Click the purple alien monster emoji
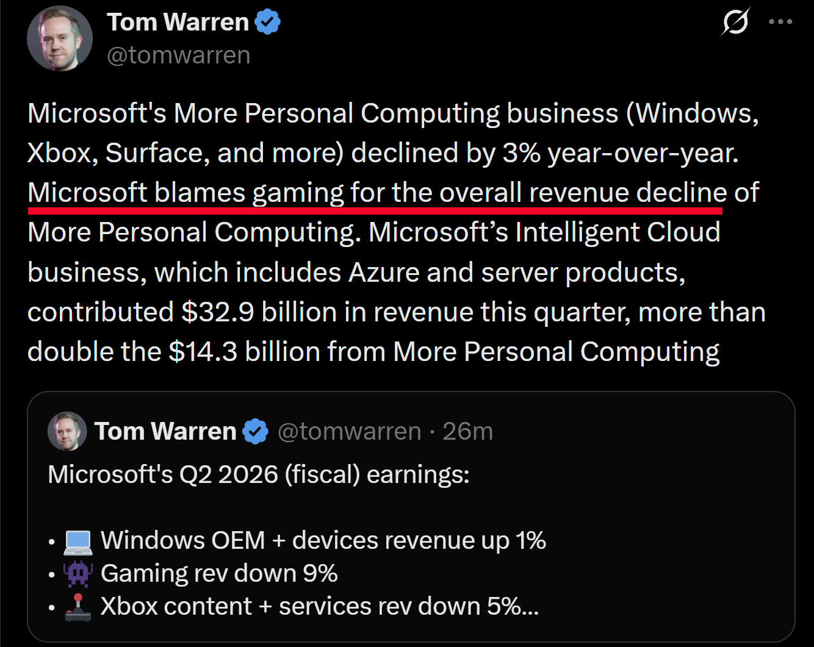Screen dimensions: 814x647 [78, 574]
